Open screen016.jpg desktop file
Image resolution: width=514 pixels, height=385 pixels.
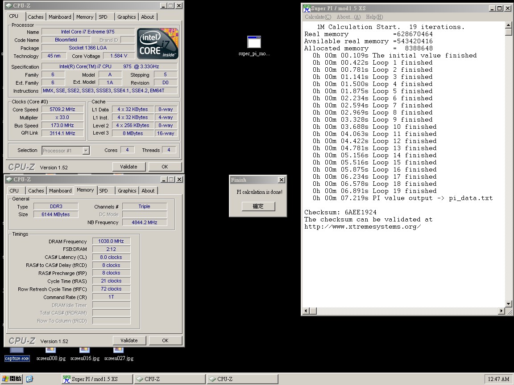click(x=85, y=354)
